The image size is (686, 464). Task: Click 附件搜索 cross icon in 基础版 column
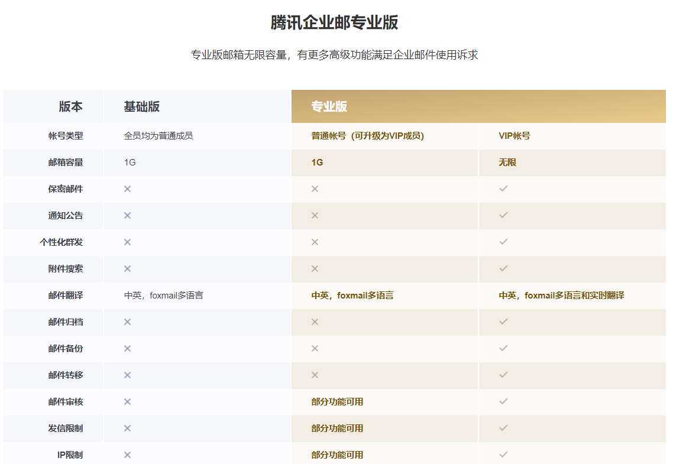(x=127, y=269)
